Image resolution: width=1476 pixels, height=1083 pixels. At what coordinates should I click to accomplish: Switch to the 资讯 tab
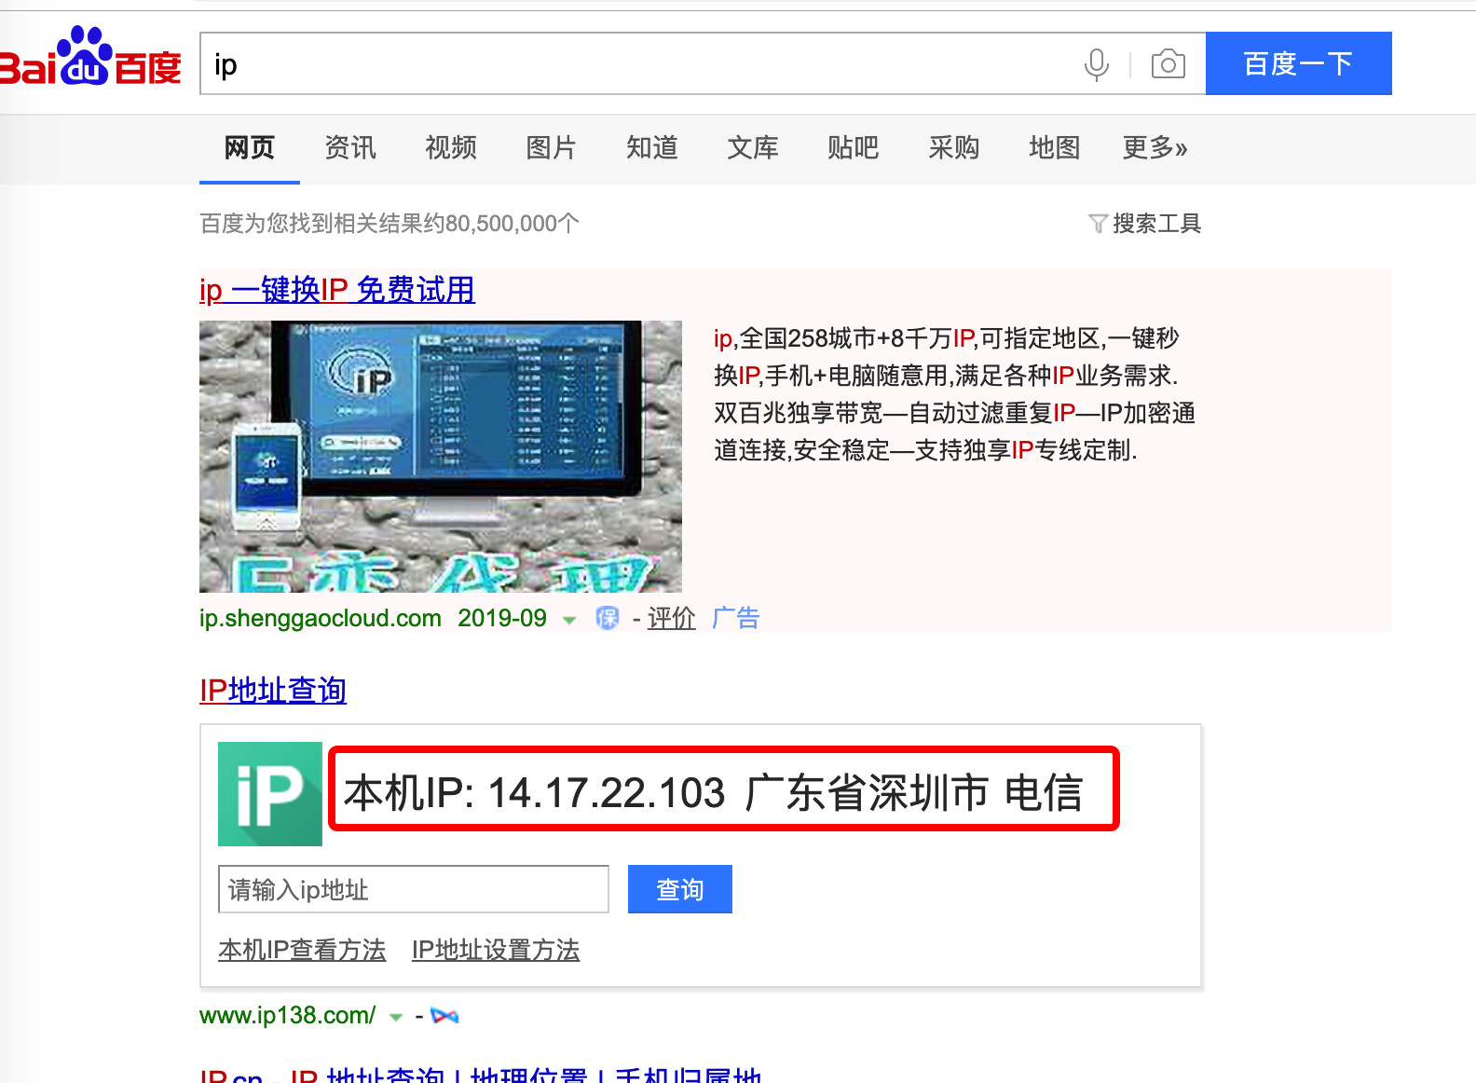point(350,147)
